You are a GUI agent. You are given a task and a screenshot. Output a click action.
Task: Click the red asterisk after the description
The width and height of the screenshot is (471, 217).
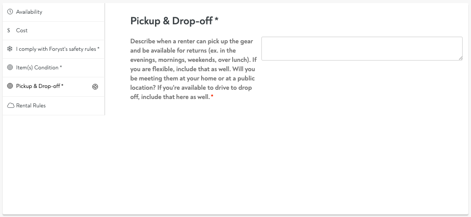(212, 97)
